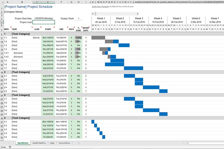The height and width of the screenshot is (149, 224).
Task: Click the previous sheet navigation arrow
Action: pyautogui.click(x=4, y=143)
